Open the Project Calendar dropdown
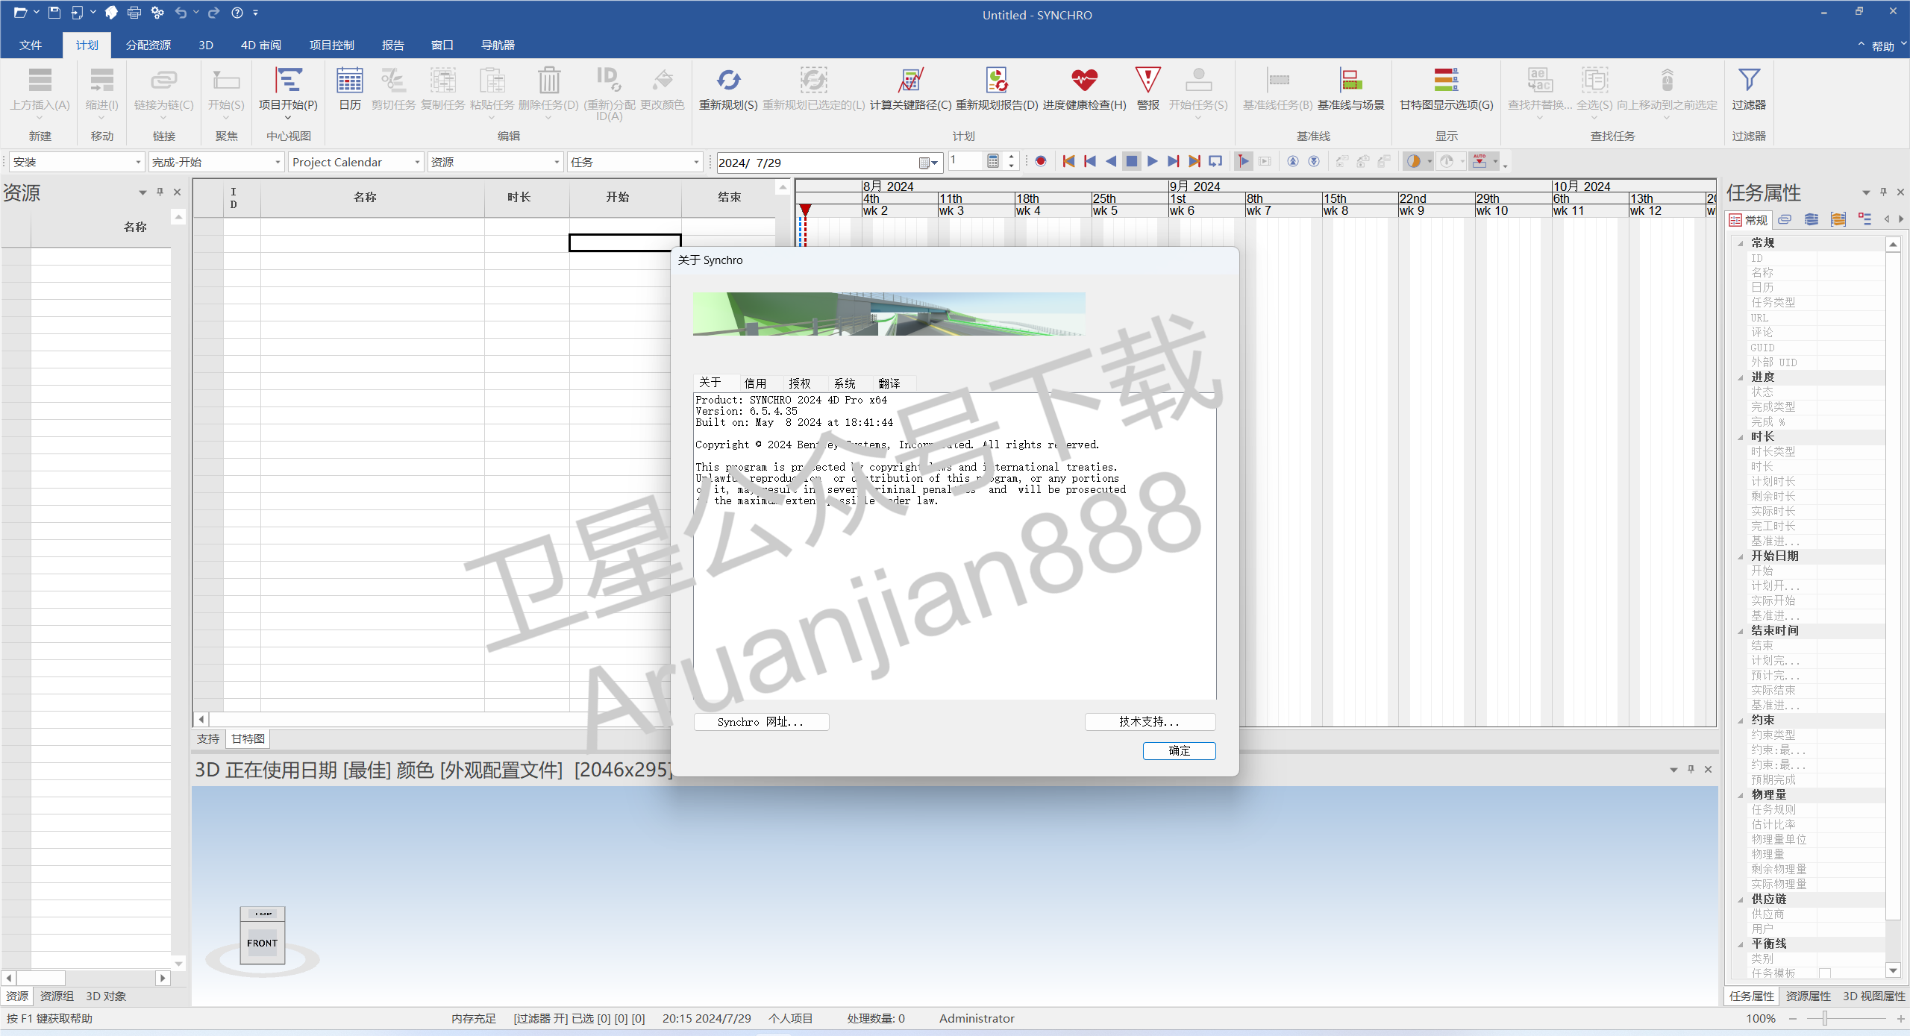Image resolution: width=1910 pixels, height=1036 pixels. pyautogui.click(x=417, y=163)
